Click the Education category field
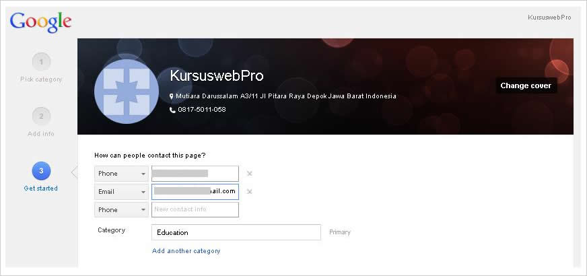587x276 pixels. click(236, 232)
